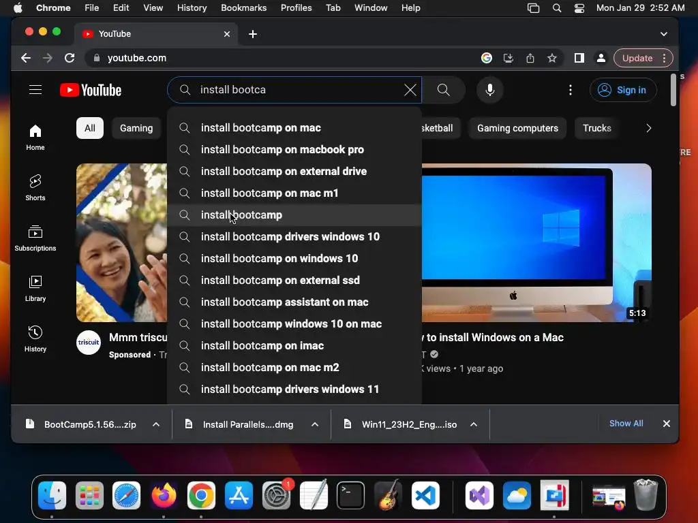Open System Settings from Dock

click(x=276, y=496)
